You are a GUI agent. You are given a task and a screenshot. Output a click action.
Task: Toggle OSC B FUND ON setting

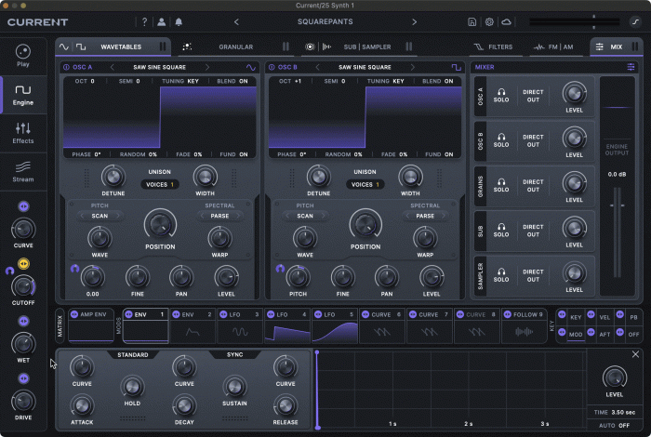439,154
